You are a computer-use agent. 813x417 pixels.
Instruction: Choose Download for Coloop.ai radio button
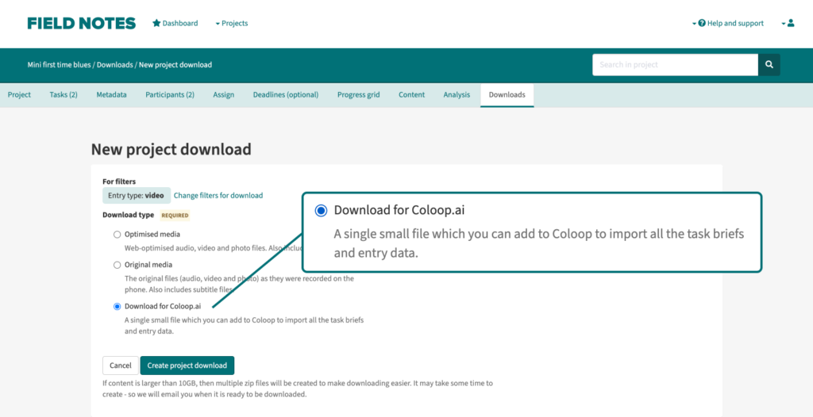(x=118, y=306)
